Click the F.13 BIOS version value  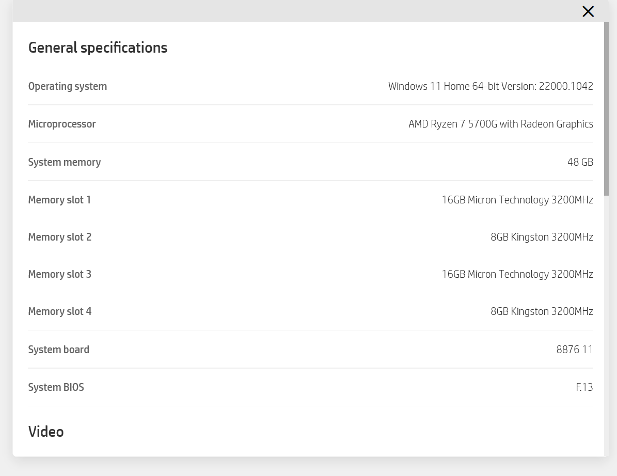point(584,387)
